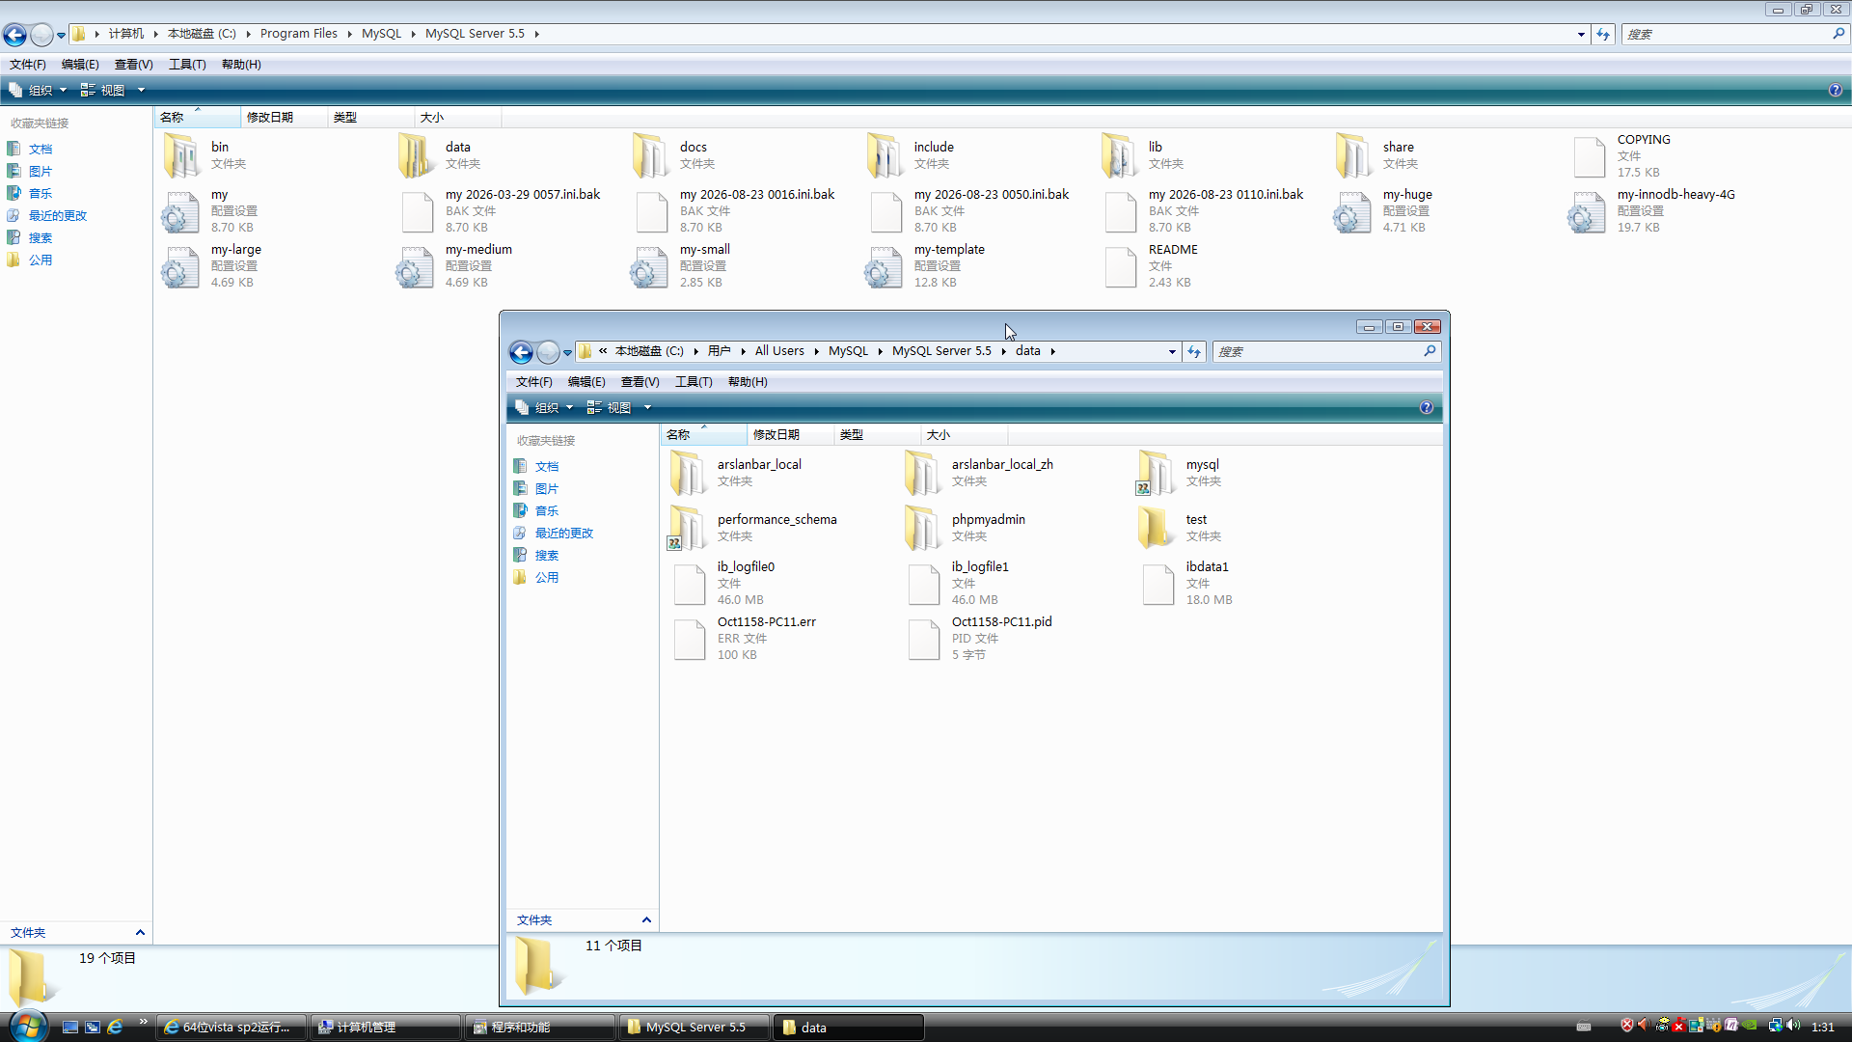Open the test folder icon
Image resolution: width=1852 pixels, height=1042 pixels.
1157,528
